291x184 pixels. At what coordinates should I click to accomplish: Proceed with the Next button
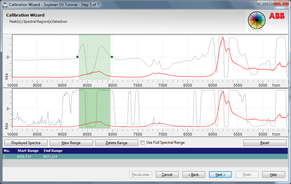click(220, 175)
